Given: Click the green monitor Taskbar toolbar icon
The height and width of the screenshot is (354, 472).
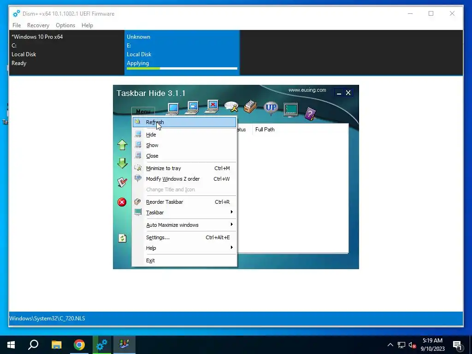Looking at the screenshot, I should tap(290, 110).
